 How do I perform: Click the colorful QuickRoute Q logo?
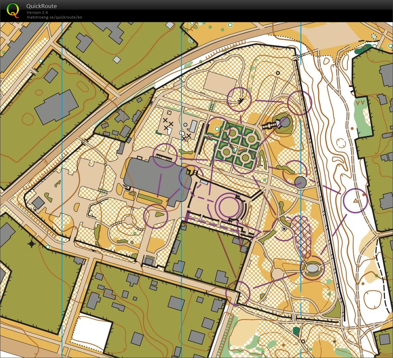point(13,10)
